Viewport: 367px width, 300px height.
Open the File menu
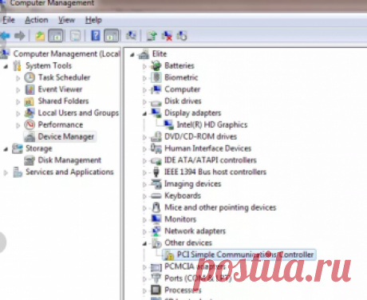(9, 20)
